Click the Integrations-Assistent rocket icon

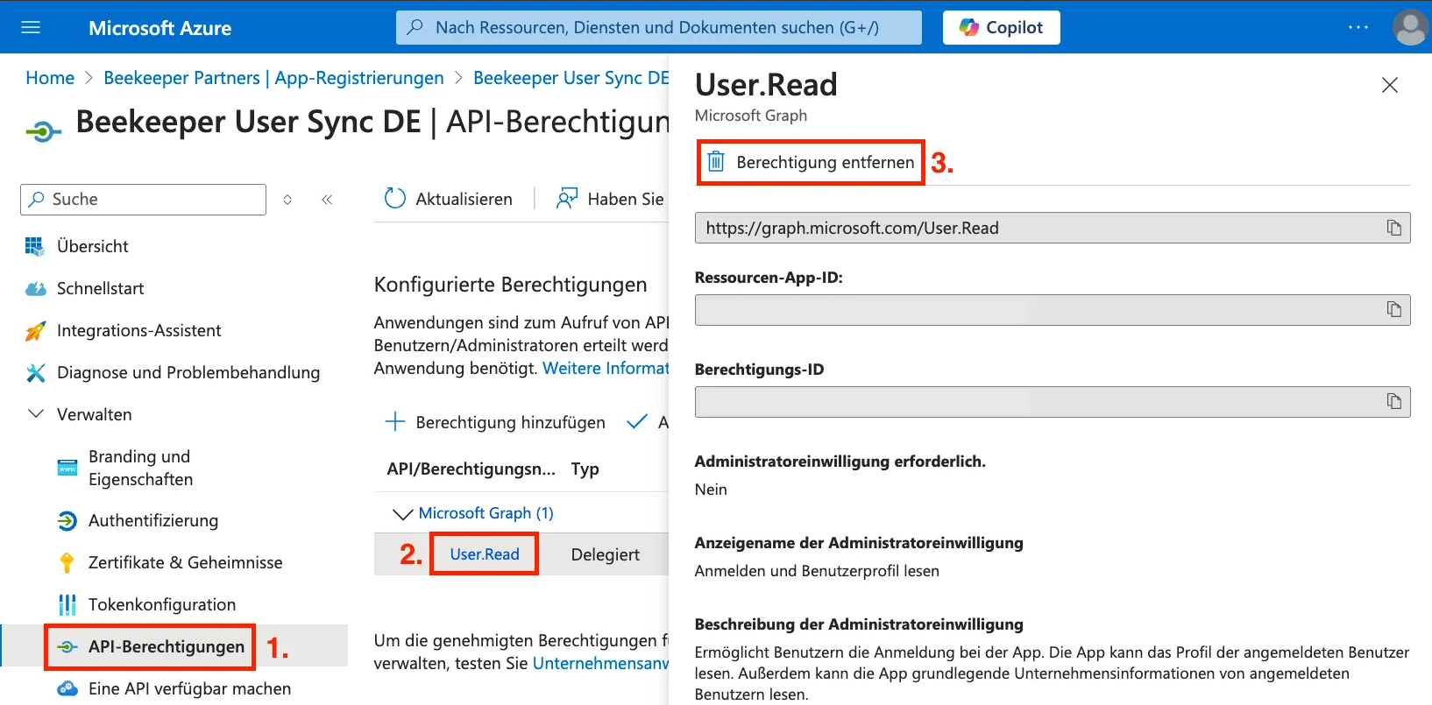point(35,330)
